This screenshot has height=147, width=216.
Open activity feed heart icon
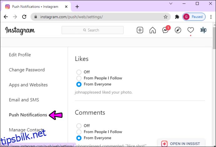coord(191,30)
